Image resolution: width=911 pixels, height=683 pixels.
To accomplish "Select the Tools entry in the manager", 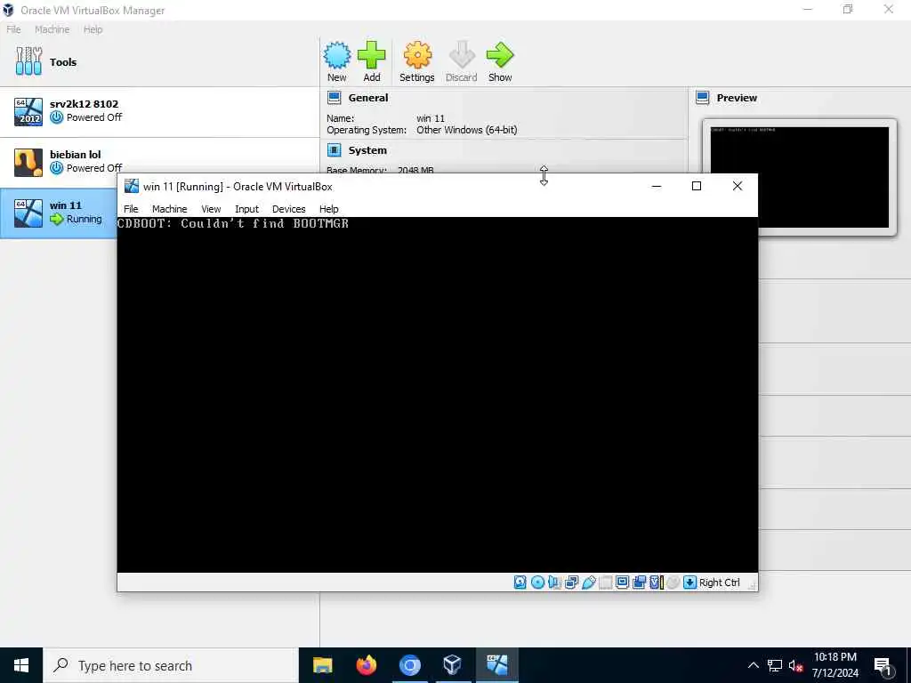I will click(160, 62).
